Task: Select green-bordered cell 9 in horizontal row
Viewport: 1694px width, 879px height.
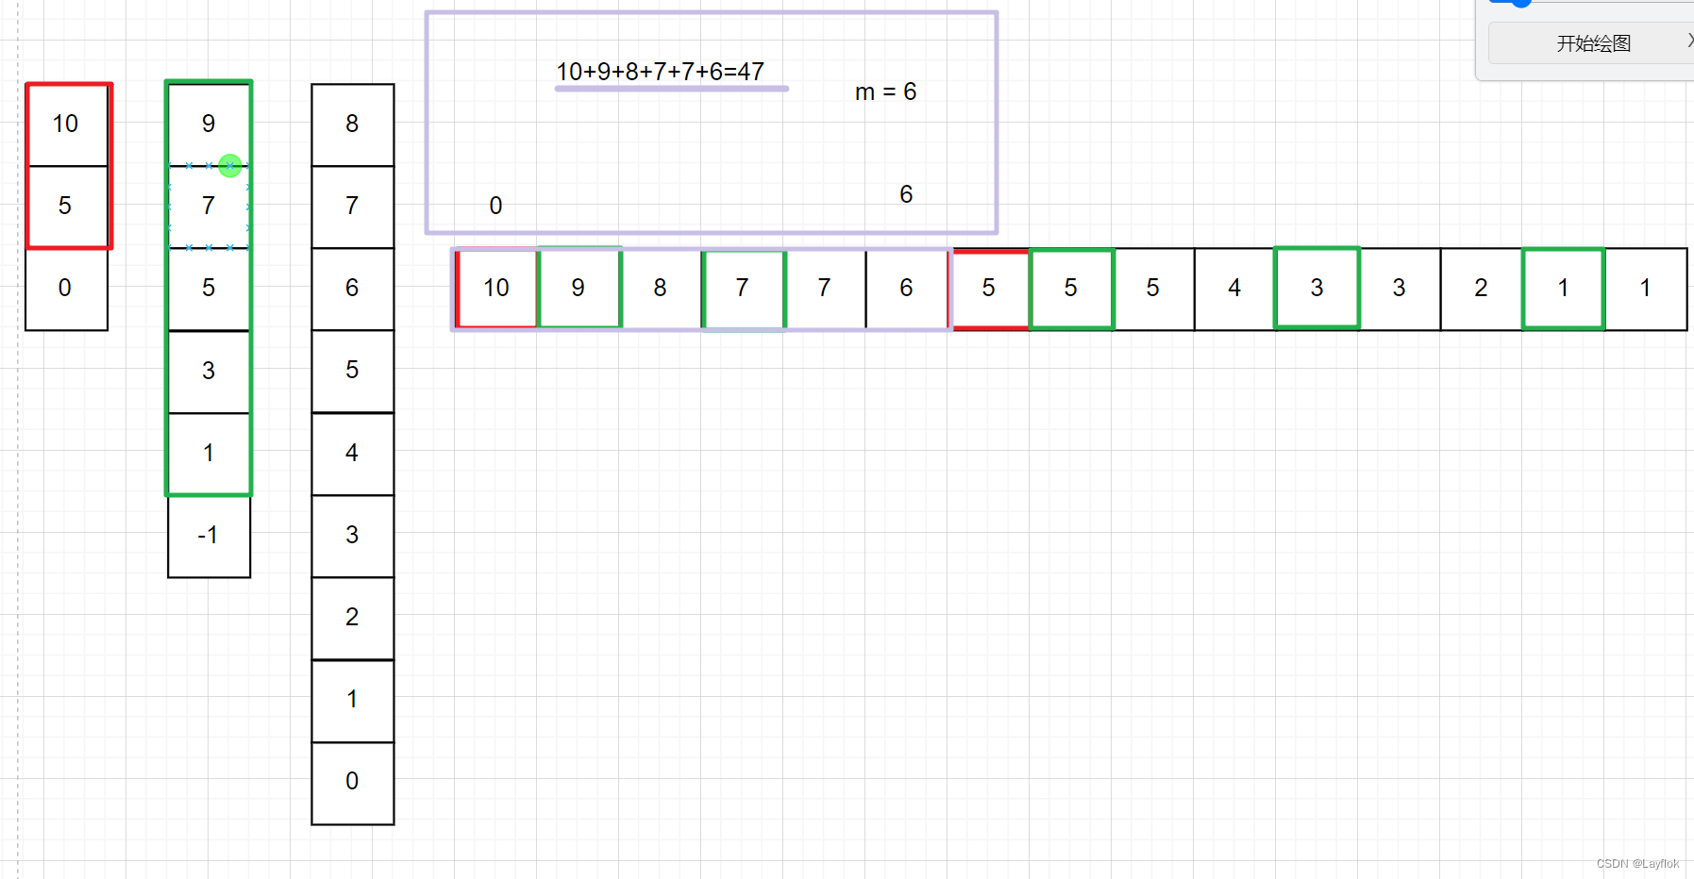Action: (579, 289)
